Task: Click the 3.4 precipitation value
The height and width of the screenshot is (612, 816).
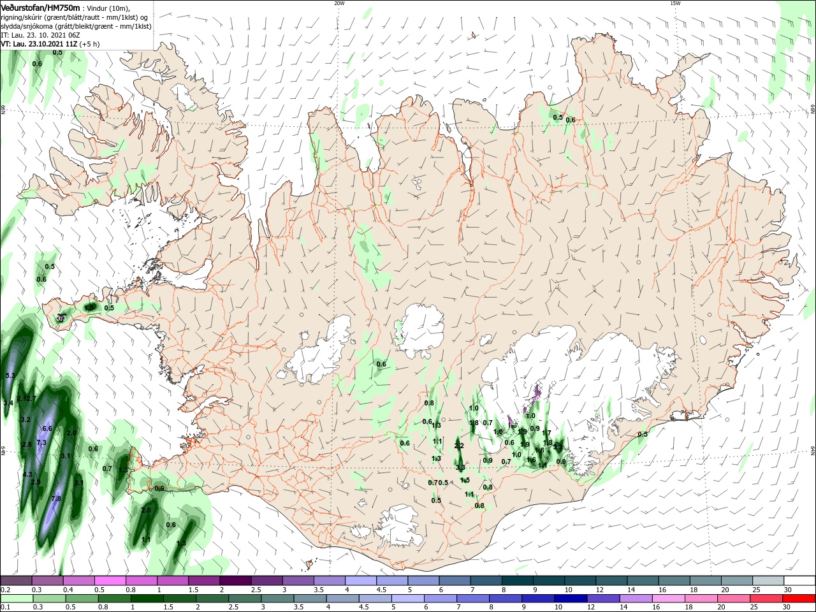Action: [8, 403]
